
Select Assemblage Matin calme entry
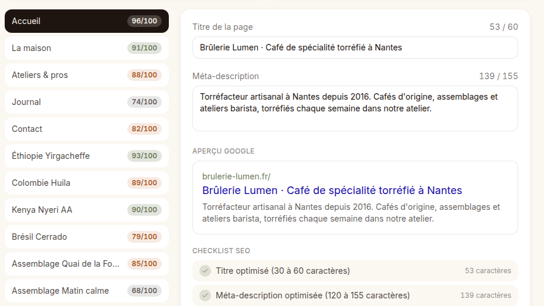87,291
